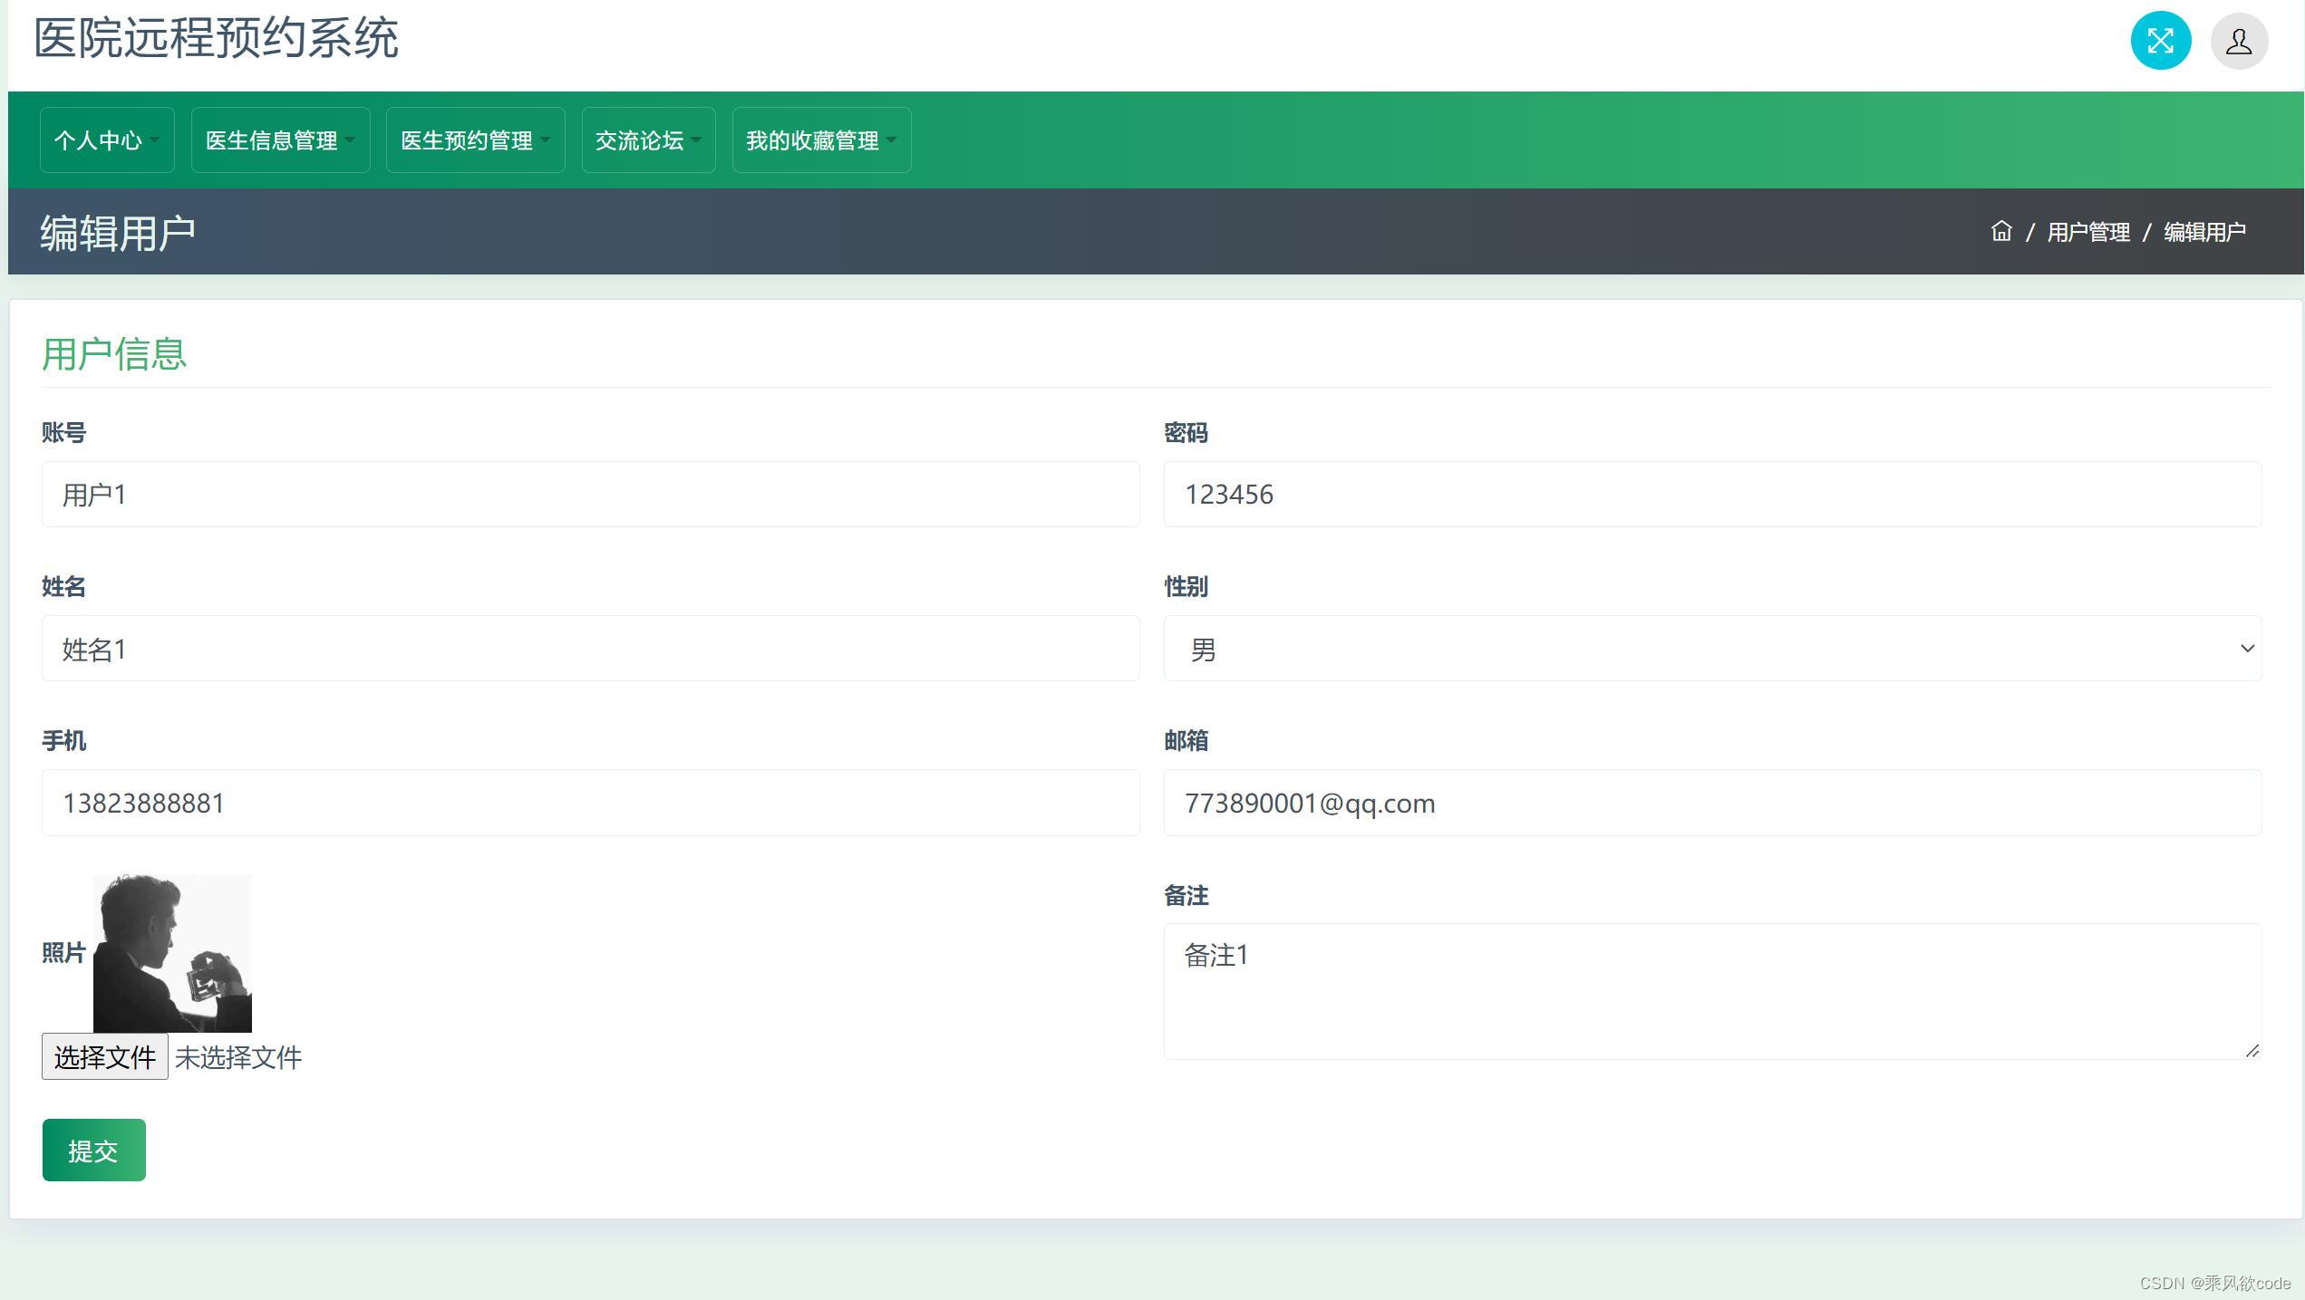Click the 邮箱 email field
The image size is (2305, 1300).
[x=1711, y=803]
